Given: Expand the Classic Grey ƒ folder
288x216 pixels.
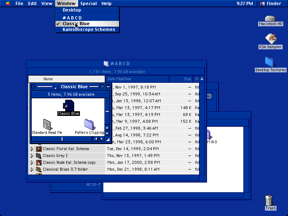Looking at the screenshot, I should tap(32, 156).
